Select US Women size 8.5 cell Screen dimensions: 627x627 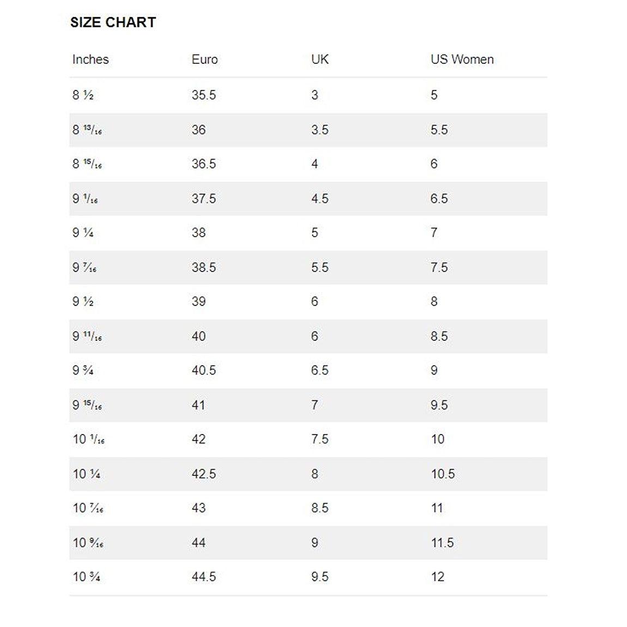point(439,336)
